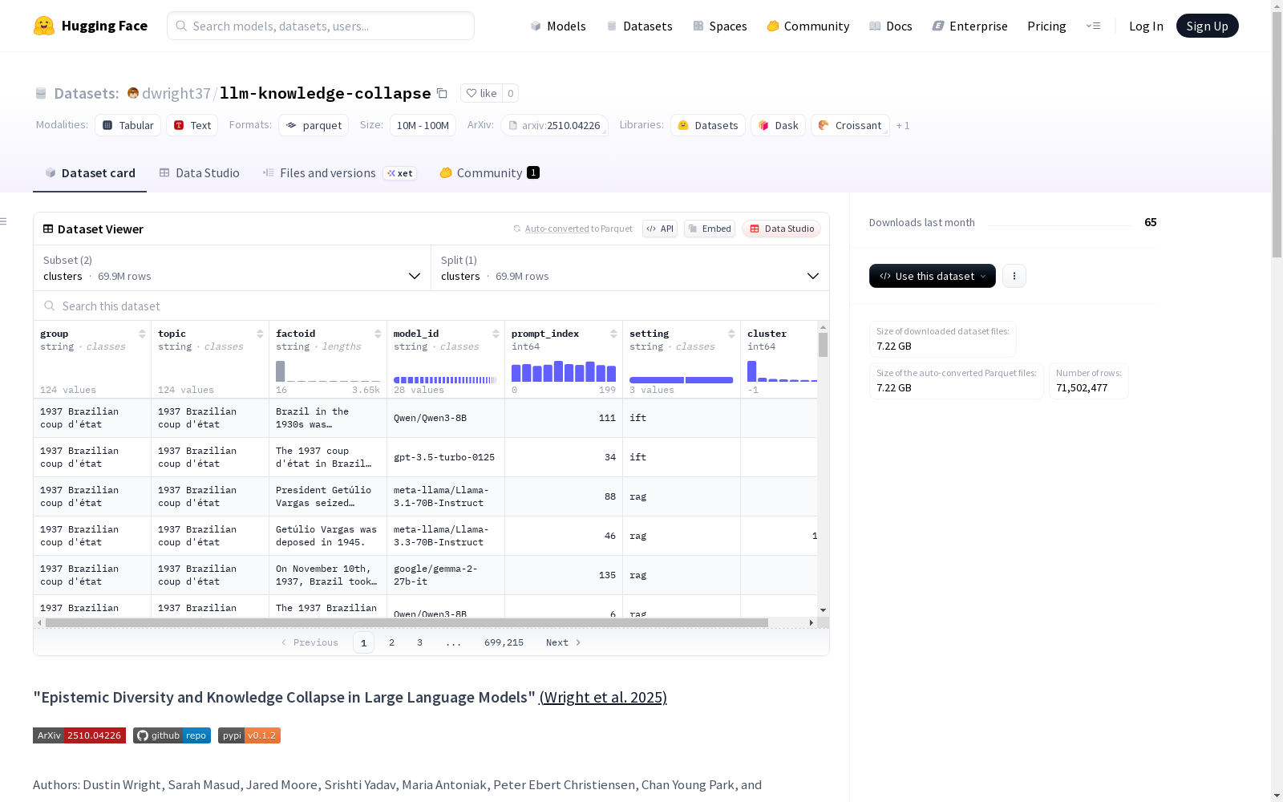Click the Dask library tag
The height and width of the screenshot is (802, 1283).
point(779,125)
